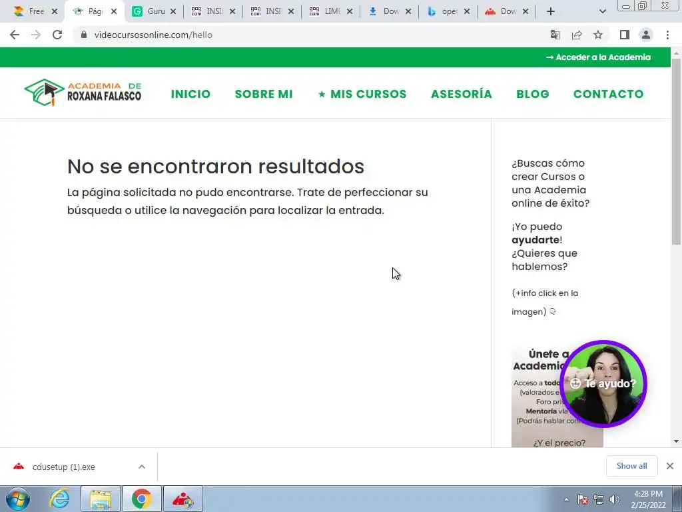Click the 'Te ayudo?' video chat bubble
The image size is (682, 512).
tap(603, 383)
